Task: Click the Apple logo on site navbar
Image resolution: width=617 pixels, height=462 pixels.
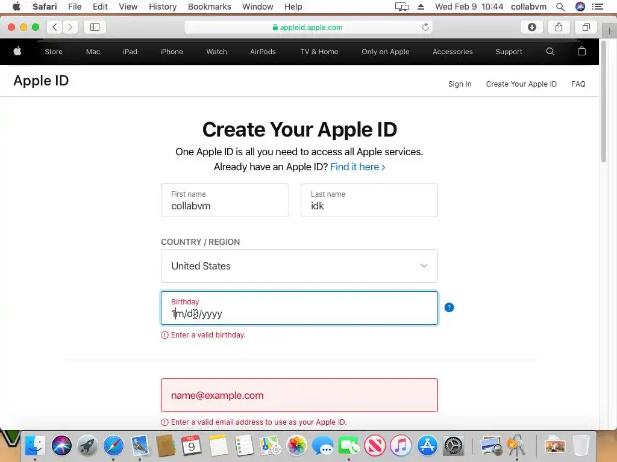Action: [17, 51]
